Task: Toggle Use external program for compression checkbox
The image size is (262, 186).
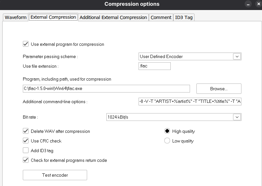Action: [x=26, y=44]
